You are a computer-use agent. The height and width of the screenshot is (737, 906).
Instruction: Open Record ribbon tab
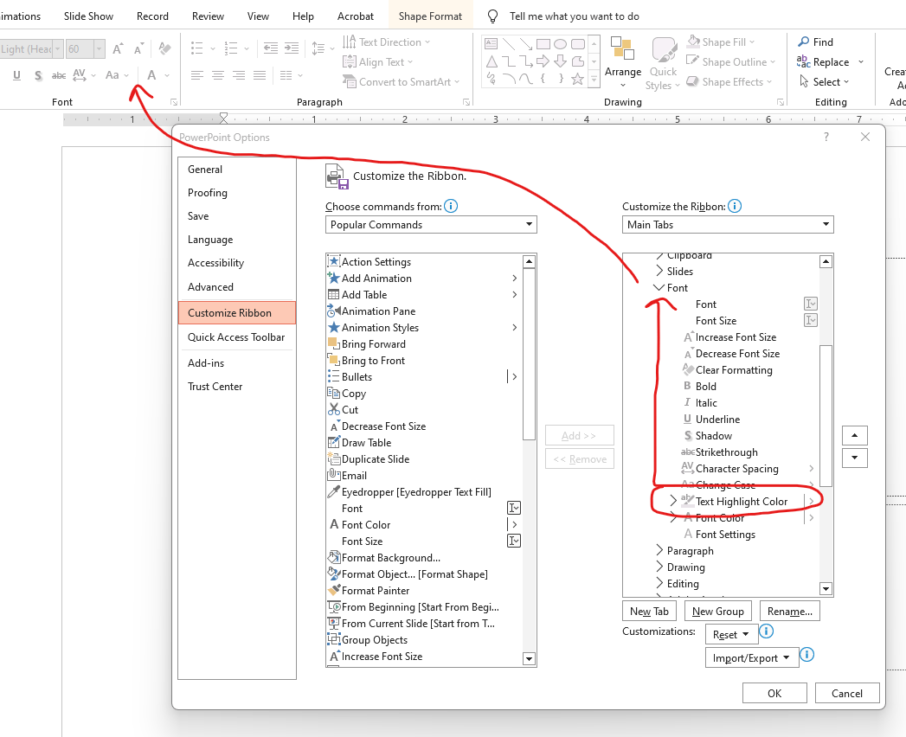tap(152, 16)
